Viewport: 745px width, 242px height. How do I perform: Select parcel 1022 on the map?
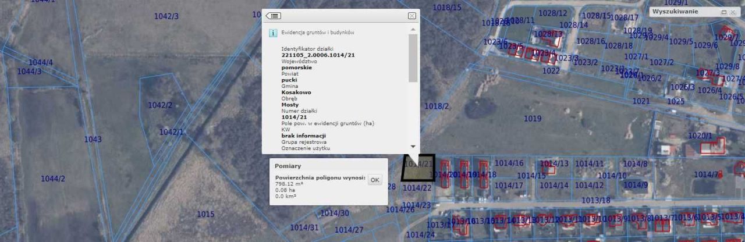click(551, 71)
